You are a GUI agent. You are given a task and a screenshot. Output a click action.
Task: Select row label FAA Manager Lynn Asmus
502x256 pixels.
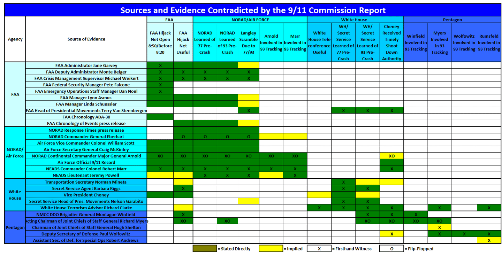(86, 98)
